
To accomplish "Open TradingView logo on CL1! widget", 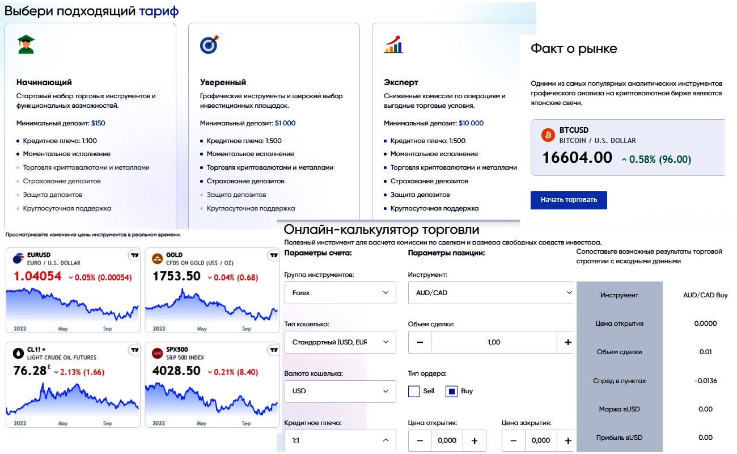I will tap(134, 350).
